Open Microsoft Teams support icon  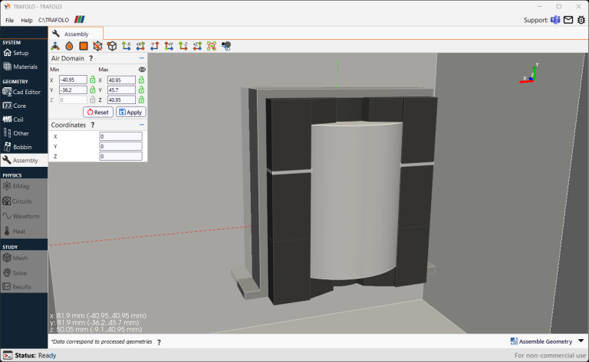[555, 20]
